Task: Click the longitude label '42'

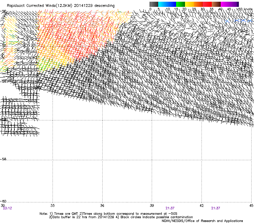Action: pyautogui.click(x=201, y=206)
